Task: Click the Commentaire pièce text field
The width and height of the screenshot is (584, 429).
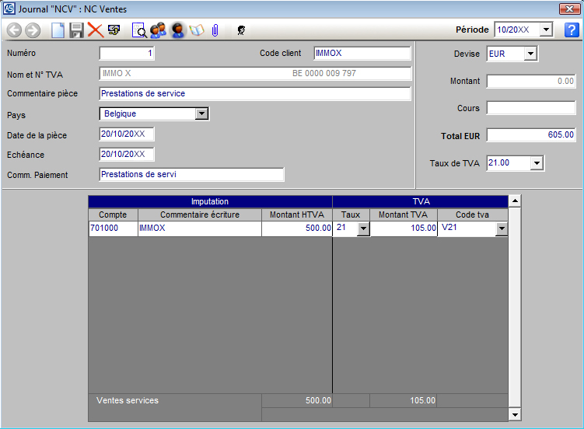Action: coord(254,94)
